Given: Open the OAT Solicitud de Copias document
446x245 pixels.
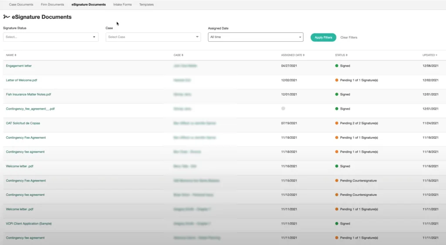Looking at the screenshot, I should click(x=23, y=123).
